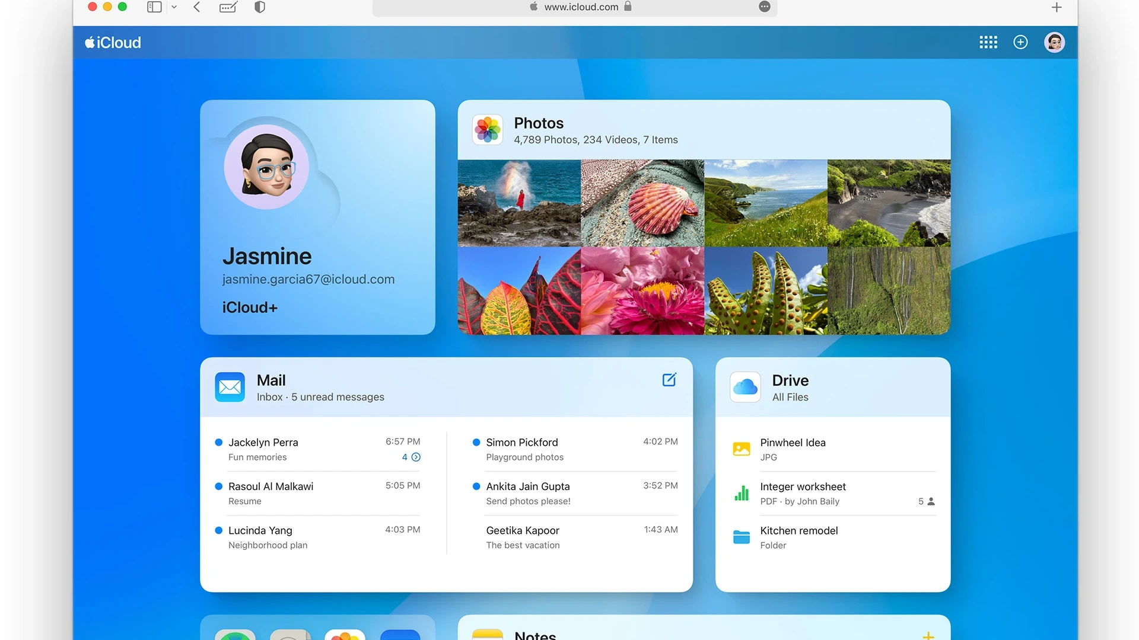Toggle the Safari sidebar button
The height and width of the screenshot is (640, 1139).
(154, 7)
